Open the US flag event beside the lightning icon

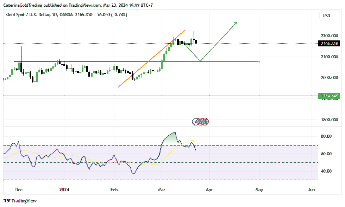coord(200,122)
